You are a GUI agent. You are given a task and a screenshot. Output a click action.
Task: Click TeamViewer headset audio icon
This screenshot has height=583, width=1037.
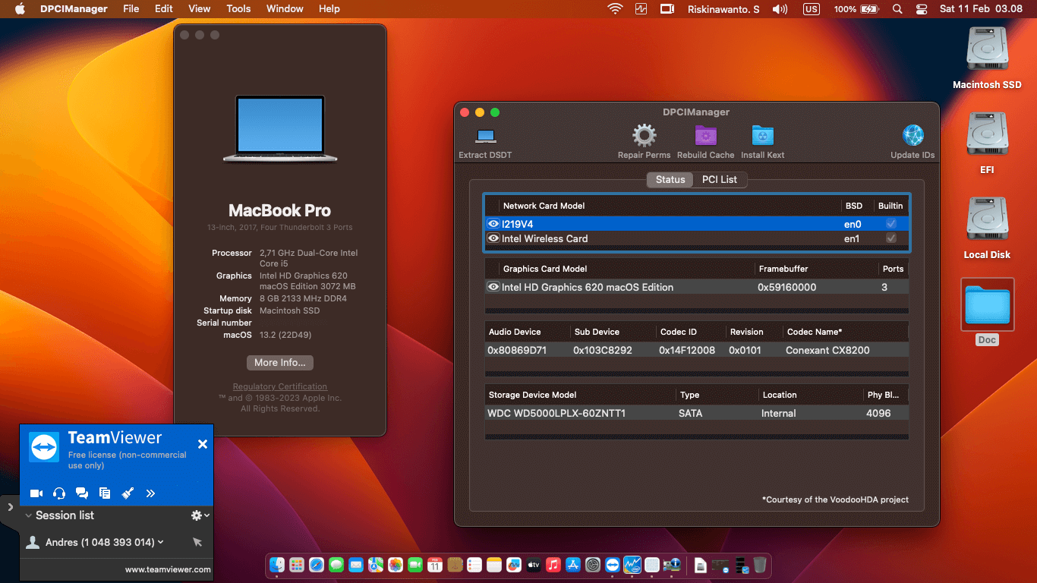59,493
